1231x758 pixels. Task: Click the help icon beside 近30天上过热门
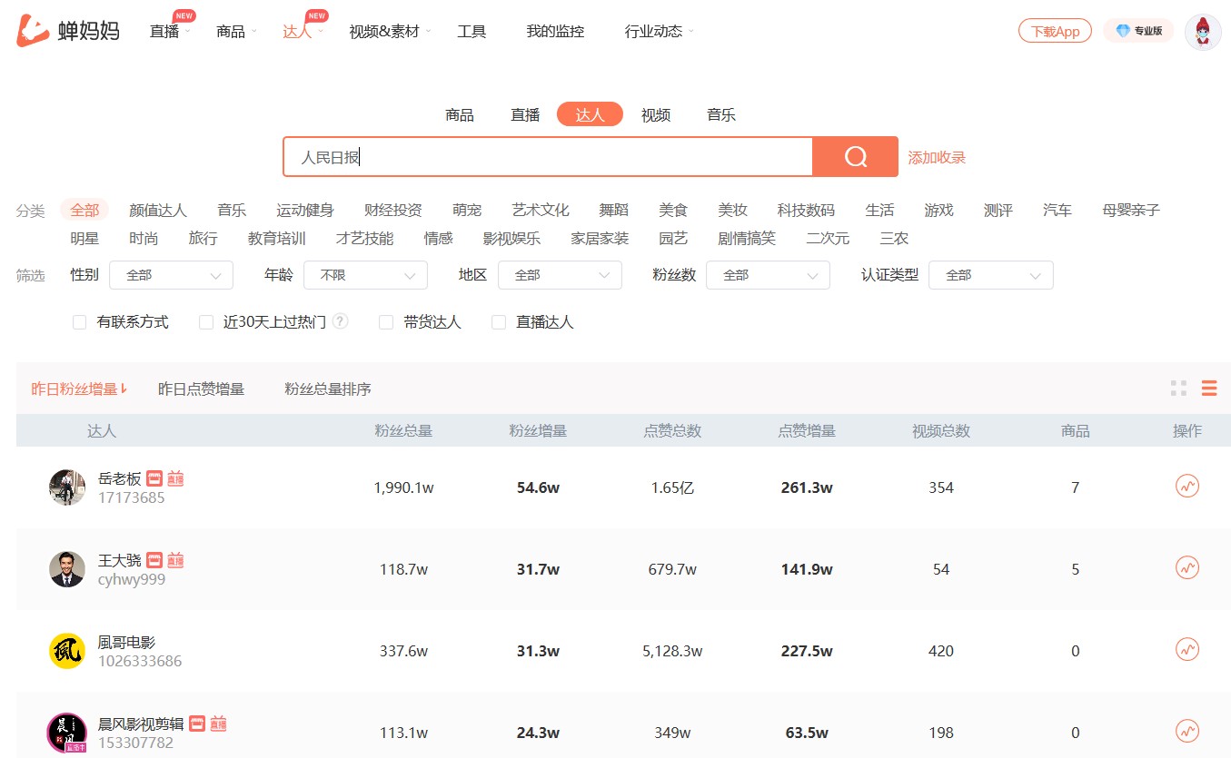click(341, 321)
